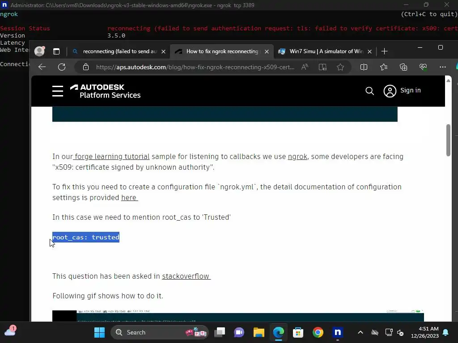
Task: Add this page to favorites star
Action: [340, 67]
